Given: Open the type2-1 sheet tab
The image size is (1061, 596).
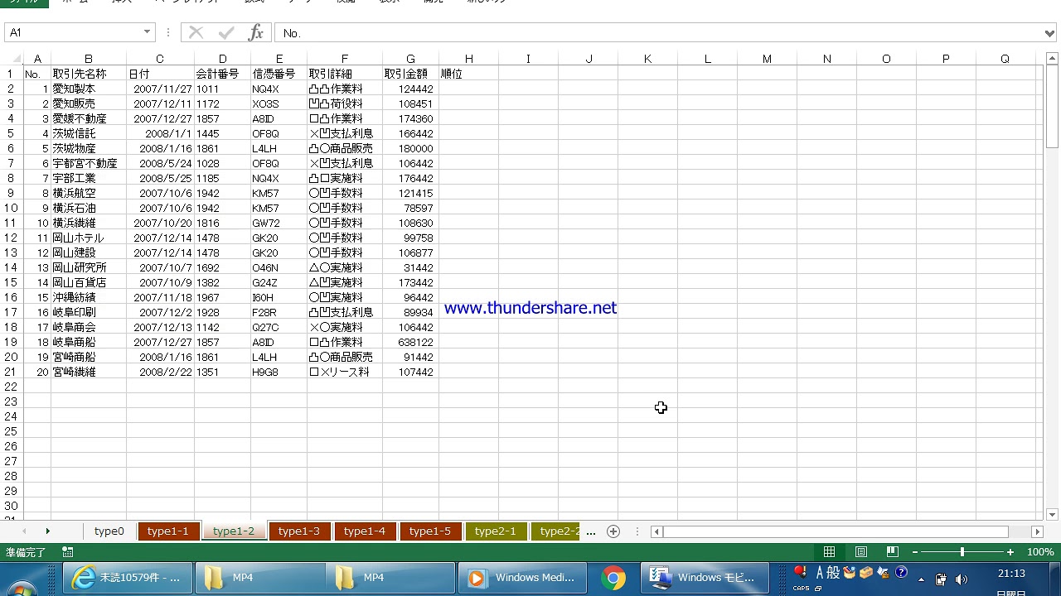Looking at the screenshot, I should point(495,531).
